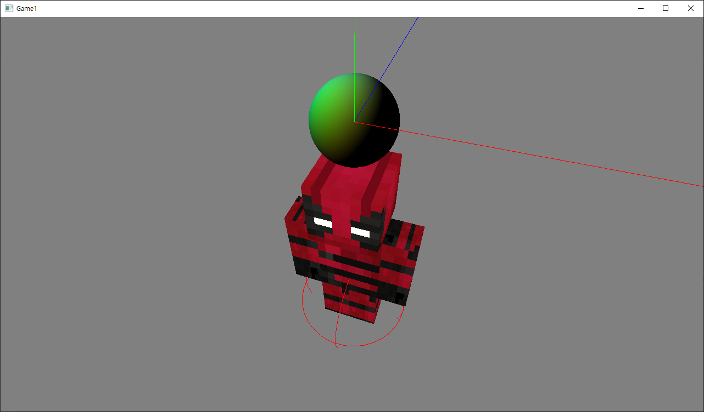Close the Game1 window

tap(691, 8)
